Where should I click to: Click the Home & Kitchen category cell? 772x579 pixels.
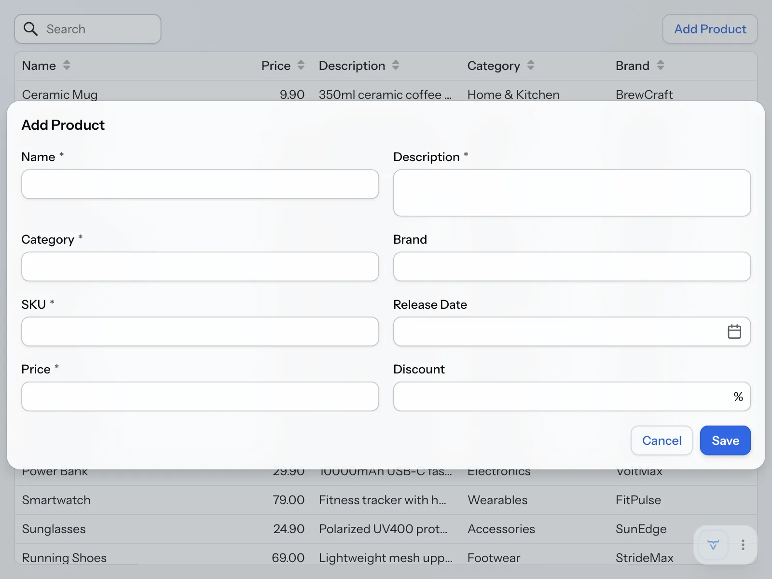pyautogui.click(x=513, y=95)
